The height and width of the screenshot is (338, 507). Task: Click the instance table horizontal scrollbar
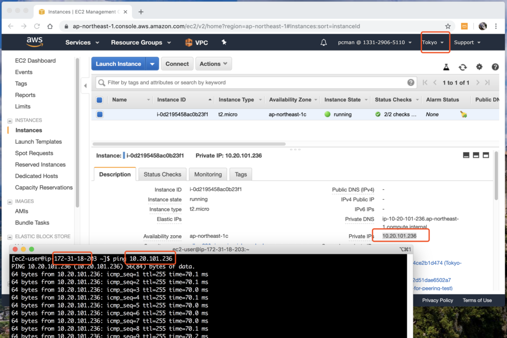(x=189, y=144)
